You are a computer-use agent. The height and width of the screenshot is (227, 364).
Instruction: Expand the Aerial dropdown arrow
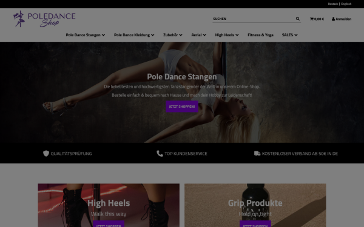pyautogui.click(x=204, y=35)
